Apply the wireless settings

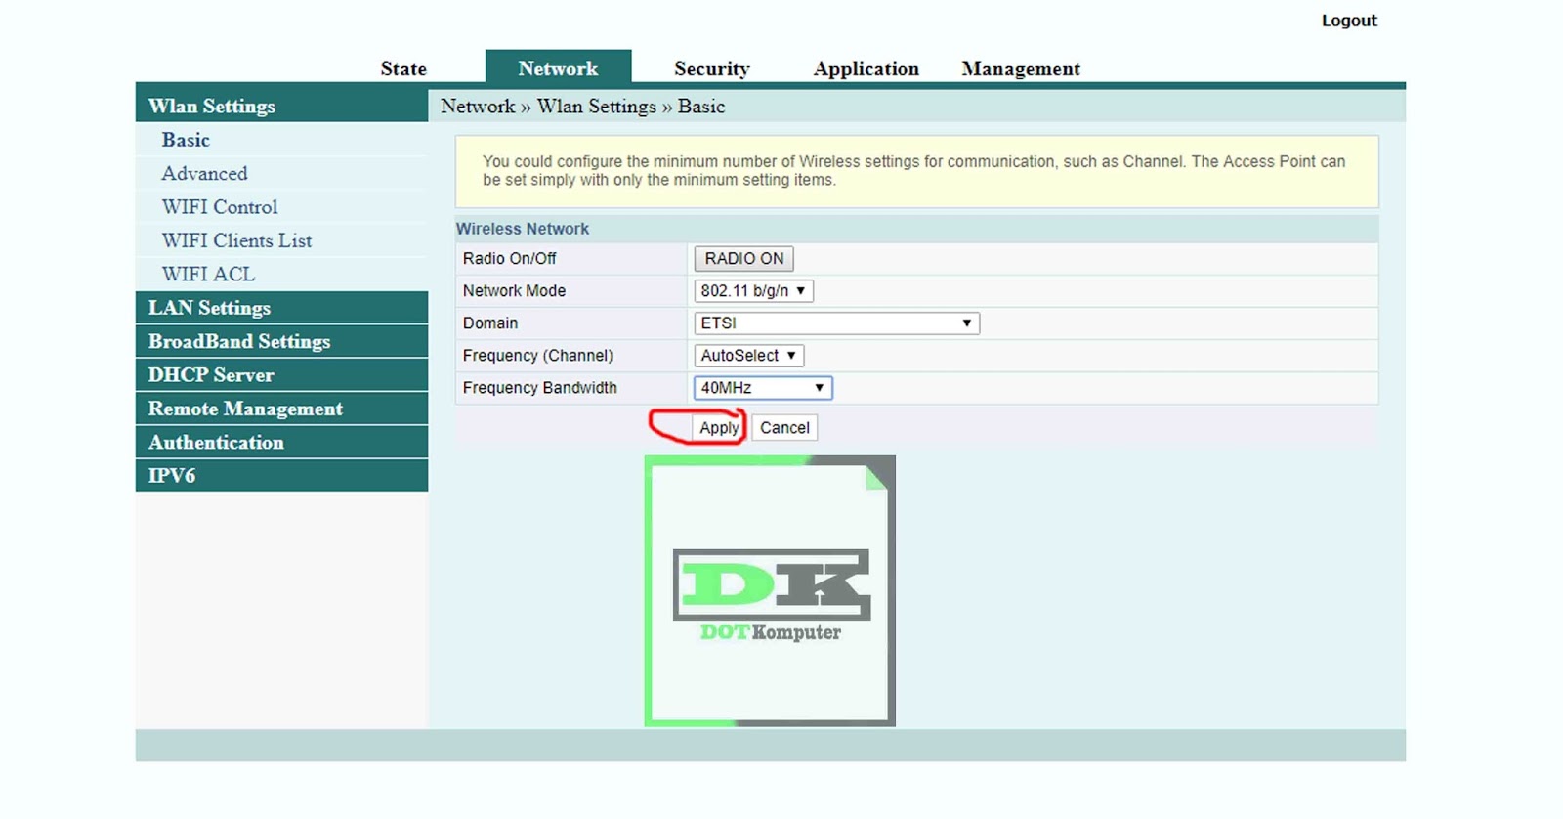pyautogui.click(x=719, y=428)
